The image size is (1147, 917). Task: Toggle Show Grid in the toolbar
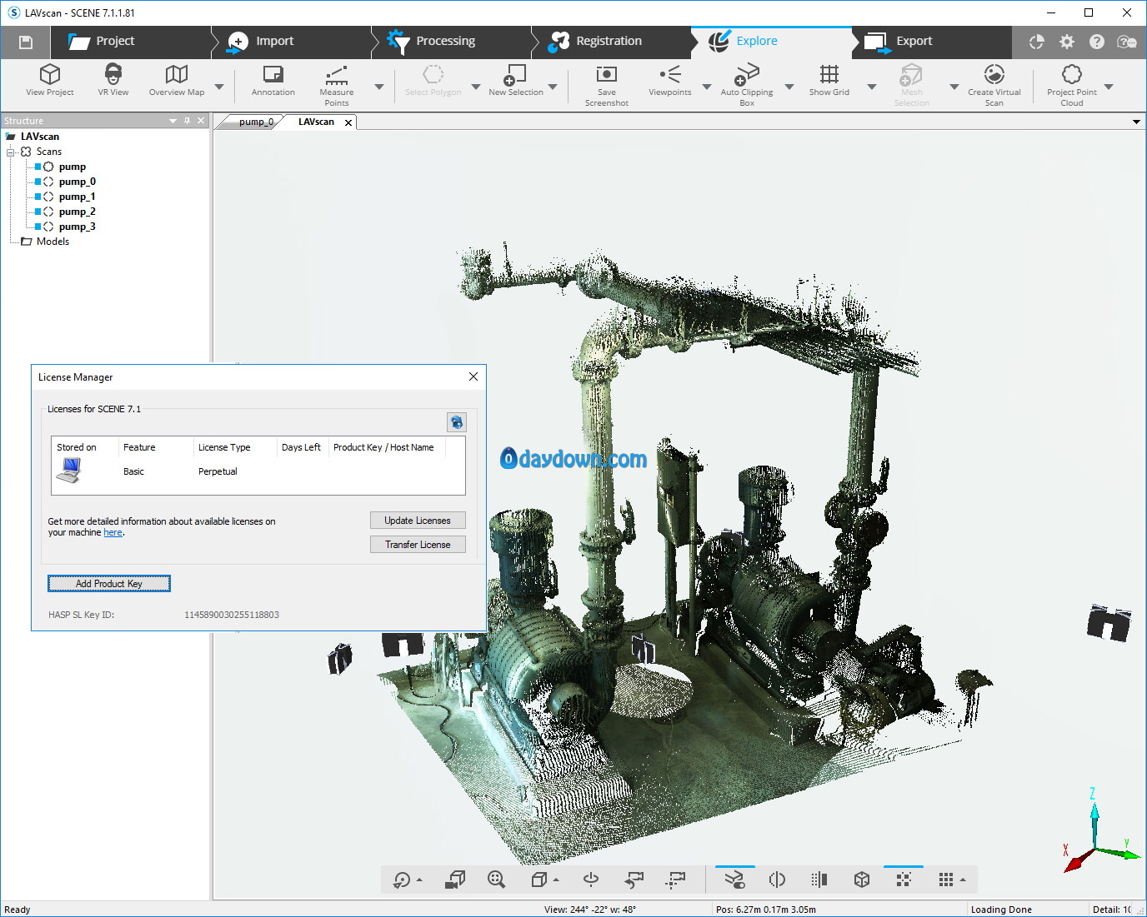point(829,81)
